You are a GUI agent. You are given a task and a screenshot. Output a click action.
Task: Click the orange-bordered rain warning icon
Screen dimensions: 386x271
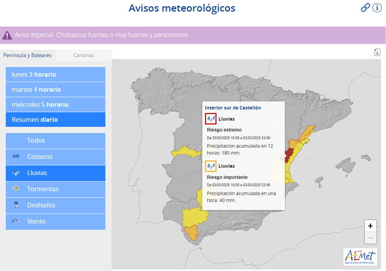pyautogui.click(x=211, y=166)
